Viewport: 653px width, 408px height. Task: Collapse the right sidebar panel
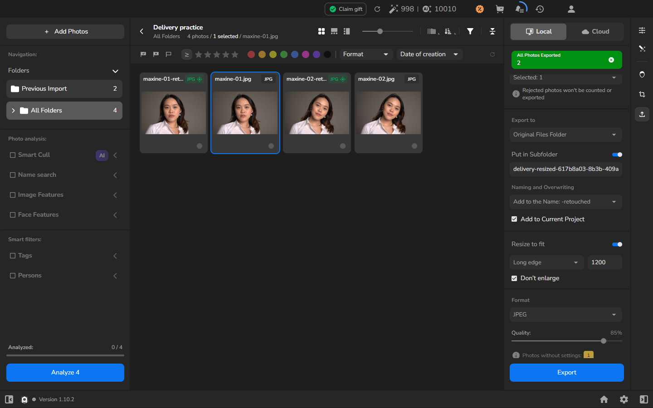tap(644, 399)
